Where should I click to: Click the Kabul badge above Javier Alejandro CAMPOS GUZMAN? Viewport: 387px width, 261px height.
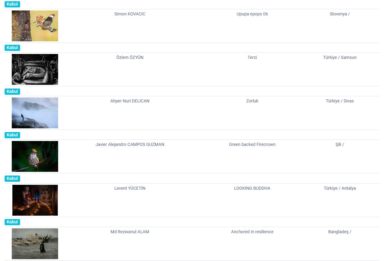click(12, 135)
